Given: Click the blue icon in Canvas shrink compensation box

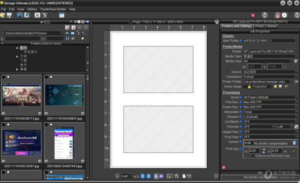Looking at the screenshot, I should click(294, 143).
